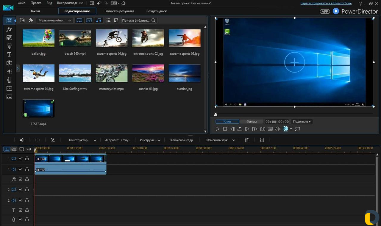Viewport: 381px width, 226px height.
Task: Click the puzzle-piece plugins icon
Action: tap(31, 20)
